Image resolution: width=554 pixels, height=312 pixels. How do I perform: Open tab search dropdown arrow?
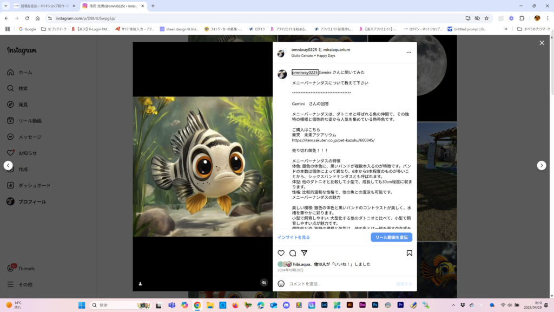5,6
